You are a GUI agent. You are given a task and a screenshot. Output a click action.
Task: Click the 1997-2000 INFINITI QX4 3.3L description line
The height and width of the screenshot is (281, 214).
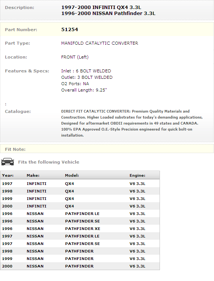click(x=101, y=8)
